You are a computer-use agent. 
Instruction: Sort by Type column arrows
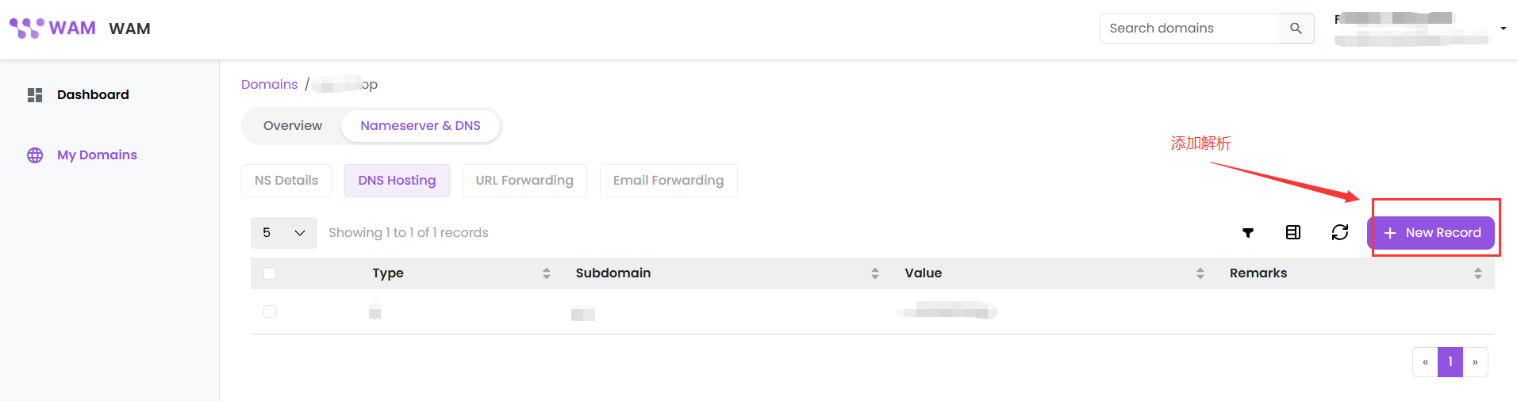(x=547, y=273)
